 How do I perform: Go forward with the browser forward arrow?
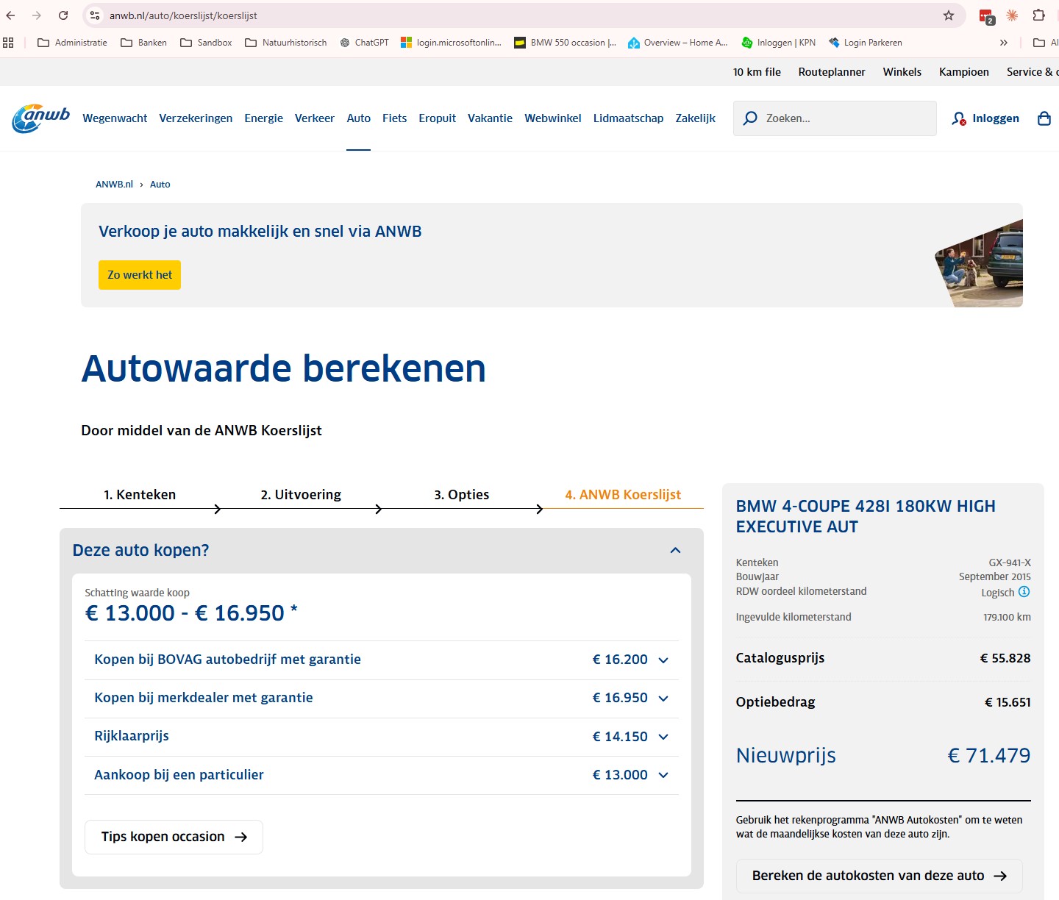point(37,15)
